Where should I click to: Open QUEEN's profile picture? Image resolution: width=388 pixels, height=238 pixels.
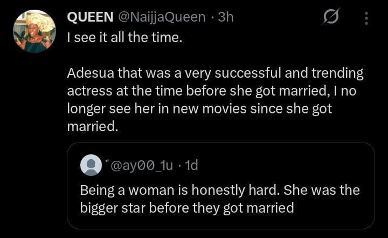coord(34,31)
